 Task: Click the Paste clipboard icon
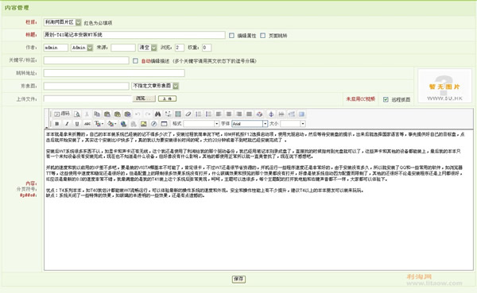(x=107, y=114)
